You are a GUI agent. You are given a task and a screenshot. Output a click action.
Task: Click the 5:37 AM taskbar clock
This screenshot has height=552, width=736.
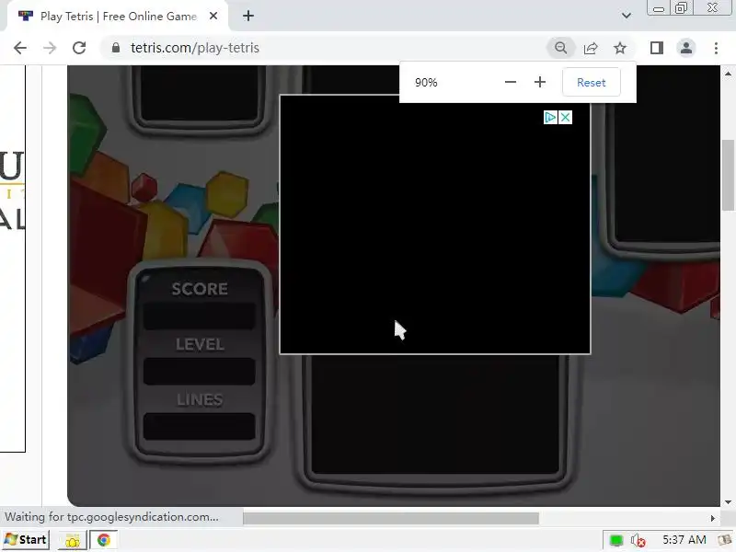coord(684,540)
